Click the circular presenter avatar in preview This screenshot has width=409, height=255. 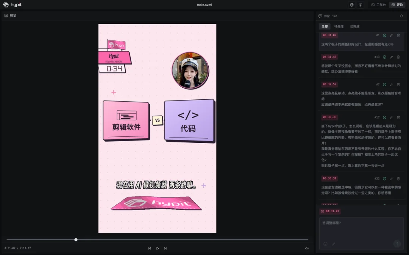point(190,70)
